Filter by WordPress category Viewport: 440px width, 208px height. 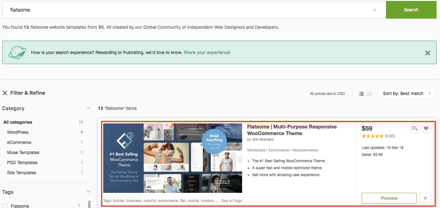pos(18,132)
